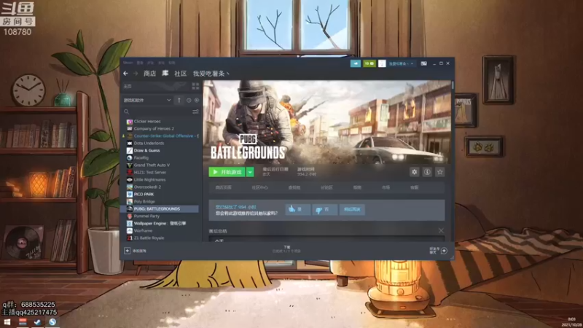Switch to collections grid view icon
The image size is (583, 328).
pyautogui.click(x=195, y=86)
